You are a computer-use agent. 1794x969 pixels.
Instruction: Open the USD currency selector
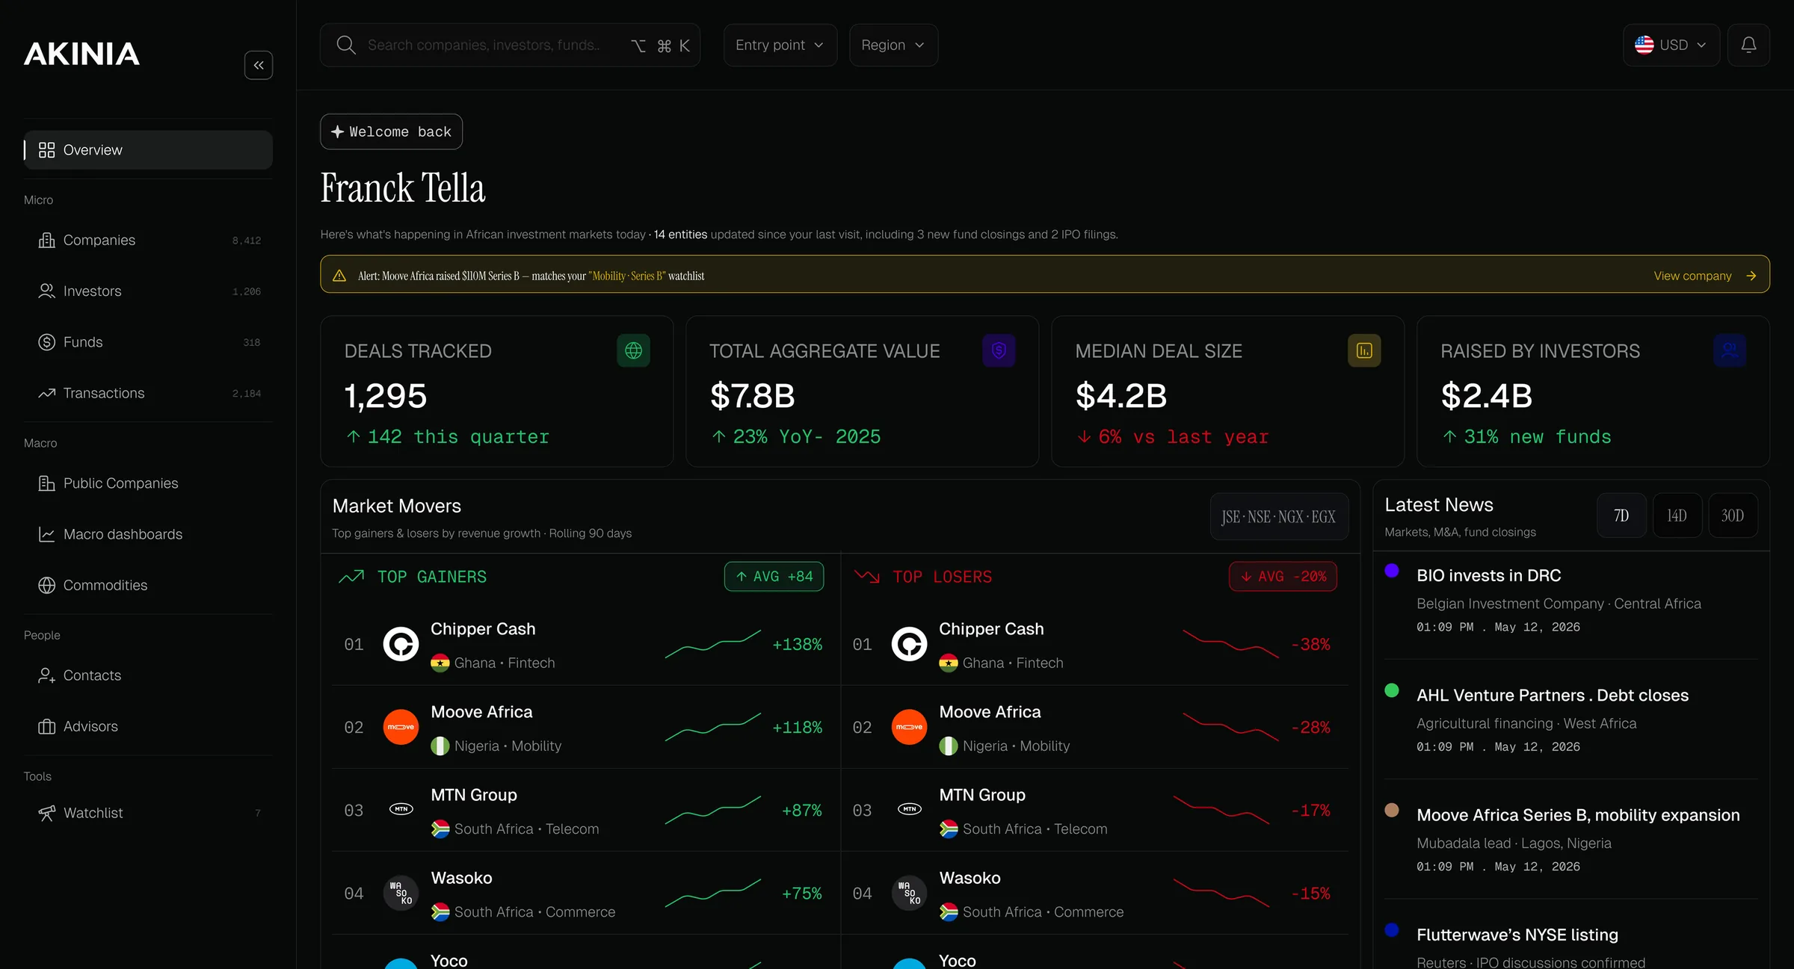[1671, 45]
